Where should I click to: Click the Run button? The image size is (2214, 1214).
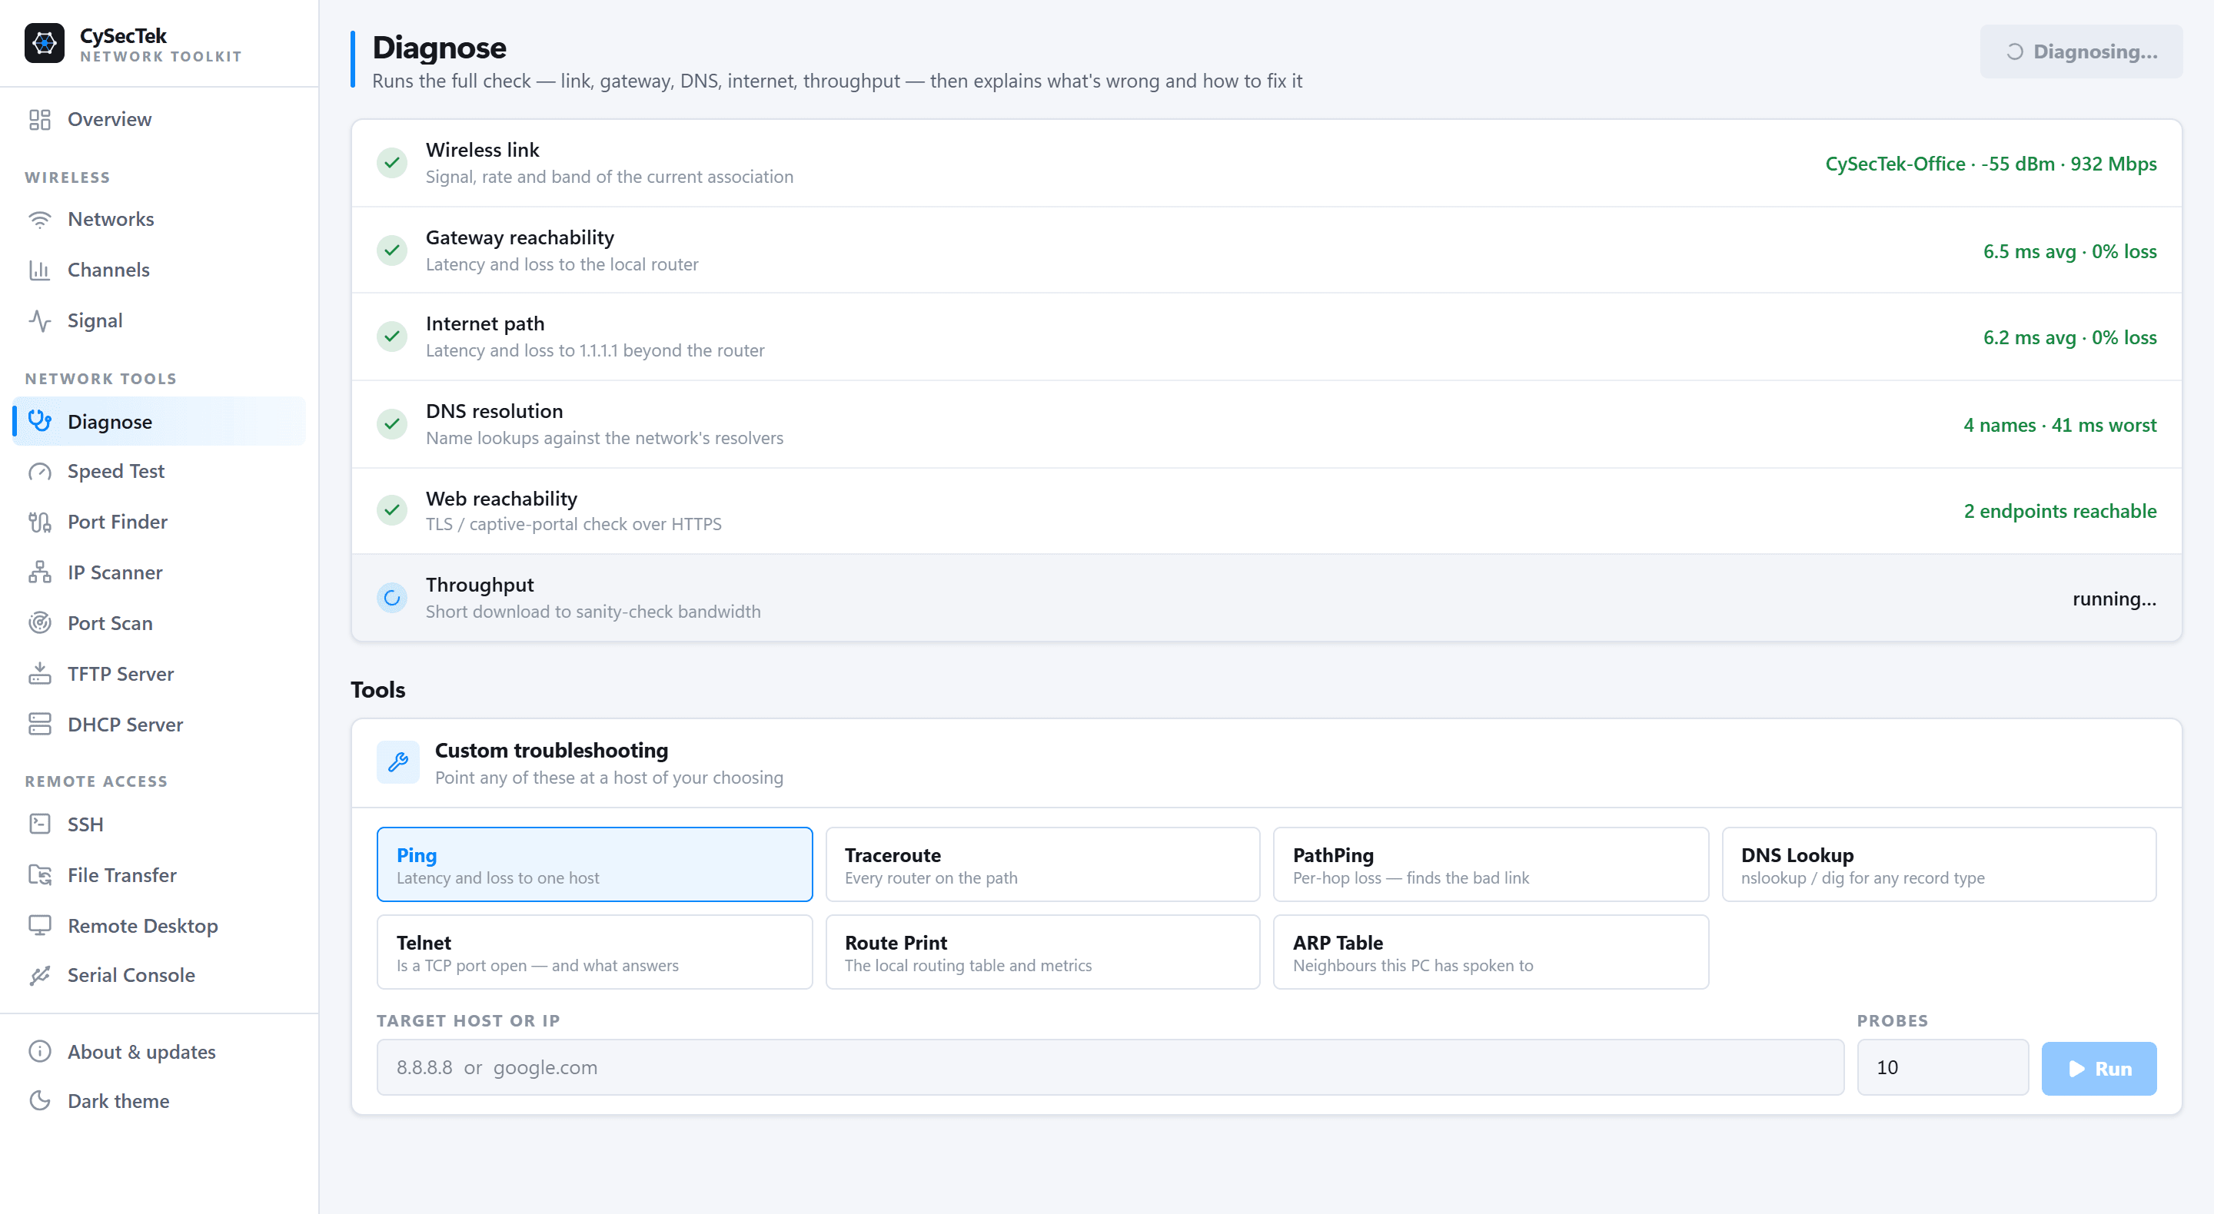coord(2099,1068)
